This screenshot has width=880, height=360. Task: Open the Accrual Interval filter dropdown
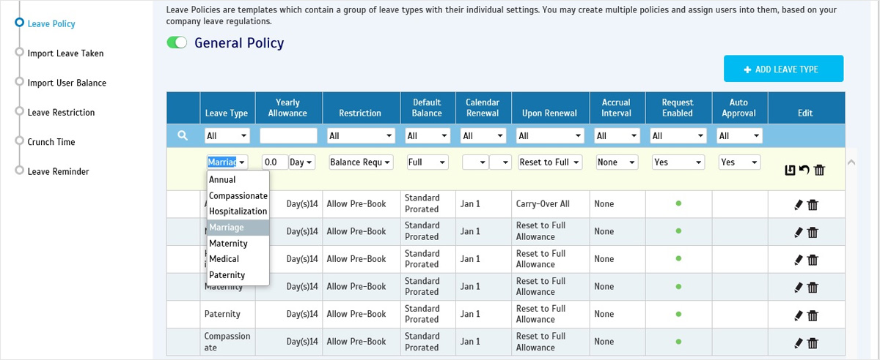coord(616,135)
